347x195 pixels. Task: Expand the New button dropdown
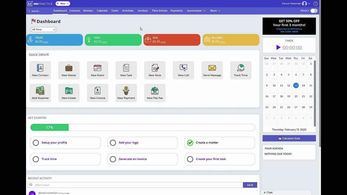click(63, 4)
